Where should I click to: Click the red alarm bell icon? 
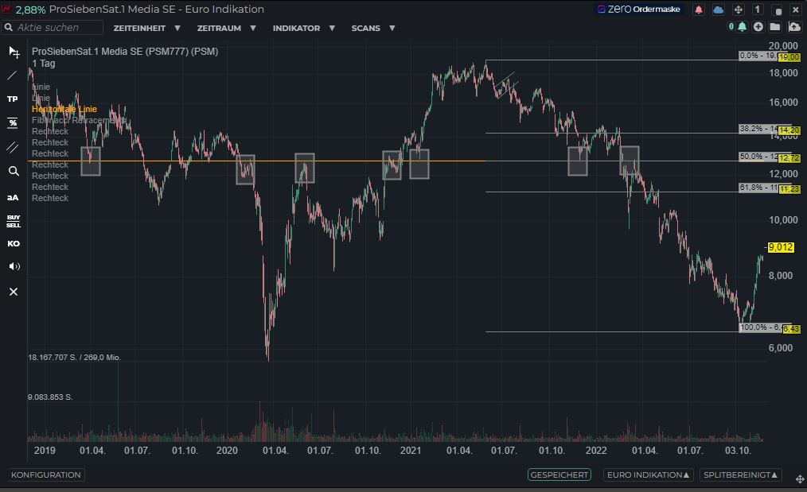699,10
